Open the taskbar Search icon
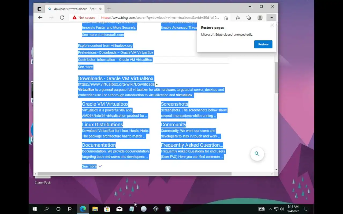The image size is (343, 214). pos(47,209)
